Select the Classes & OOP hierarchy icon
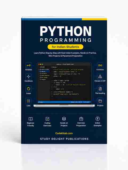This screenshot has height=170, width=128. 100,76
